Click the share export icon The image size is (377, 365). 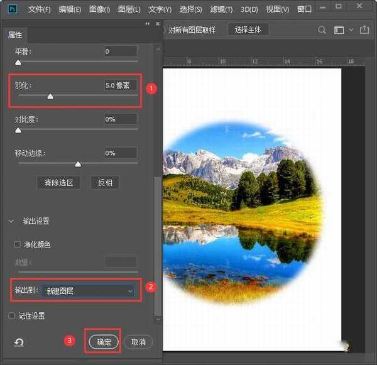pos(366,30)
